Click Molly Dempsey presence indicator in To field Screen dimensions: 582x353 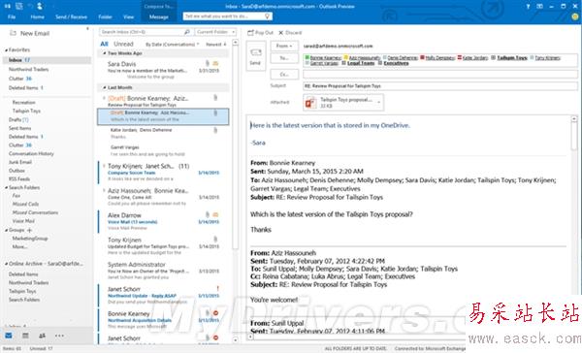(422, 57)
